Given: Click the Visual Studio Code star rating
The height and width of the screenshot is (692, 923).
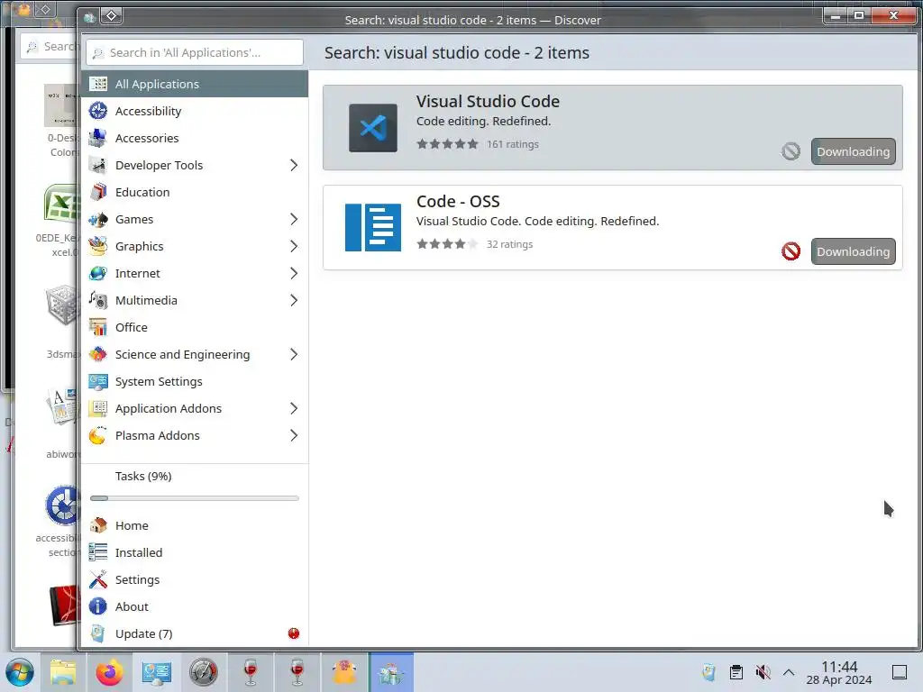Looking at the screenshot, I should coord(447,144).
